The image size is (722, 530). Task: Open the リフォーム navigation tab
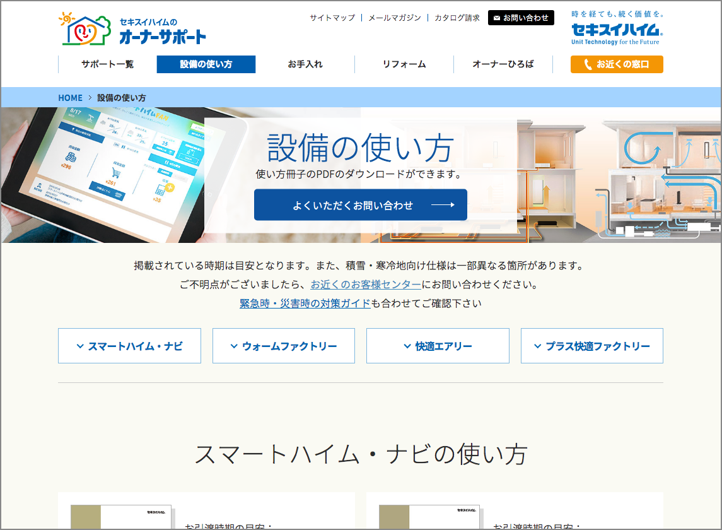pyautogui.click(x=404, y=64)
